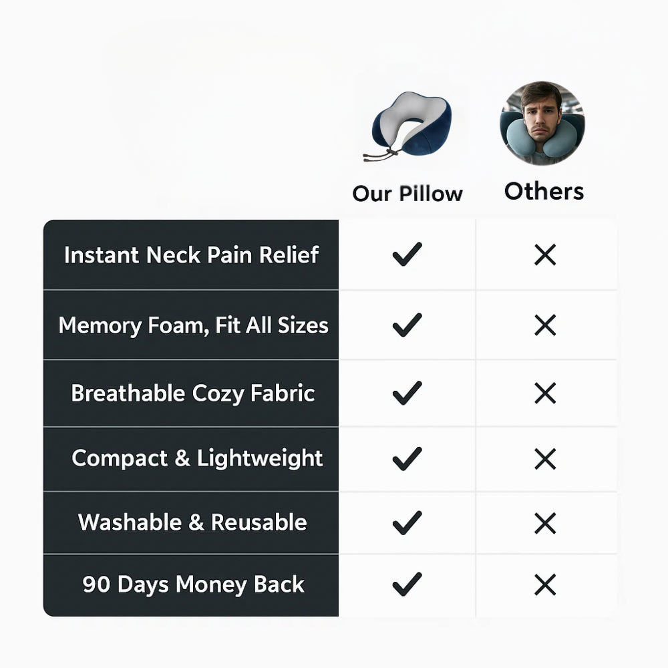Click the Compact & Lightweight checkmark
The width and height of the screenshot is (668, 668).
(x=407, y=459)
